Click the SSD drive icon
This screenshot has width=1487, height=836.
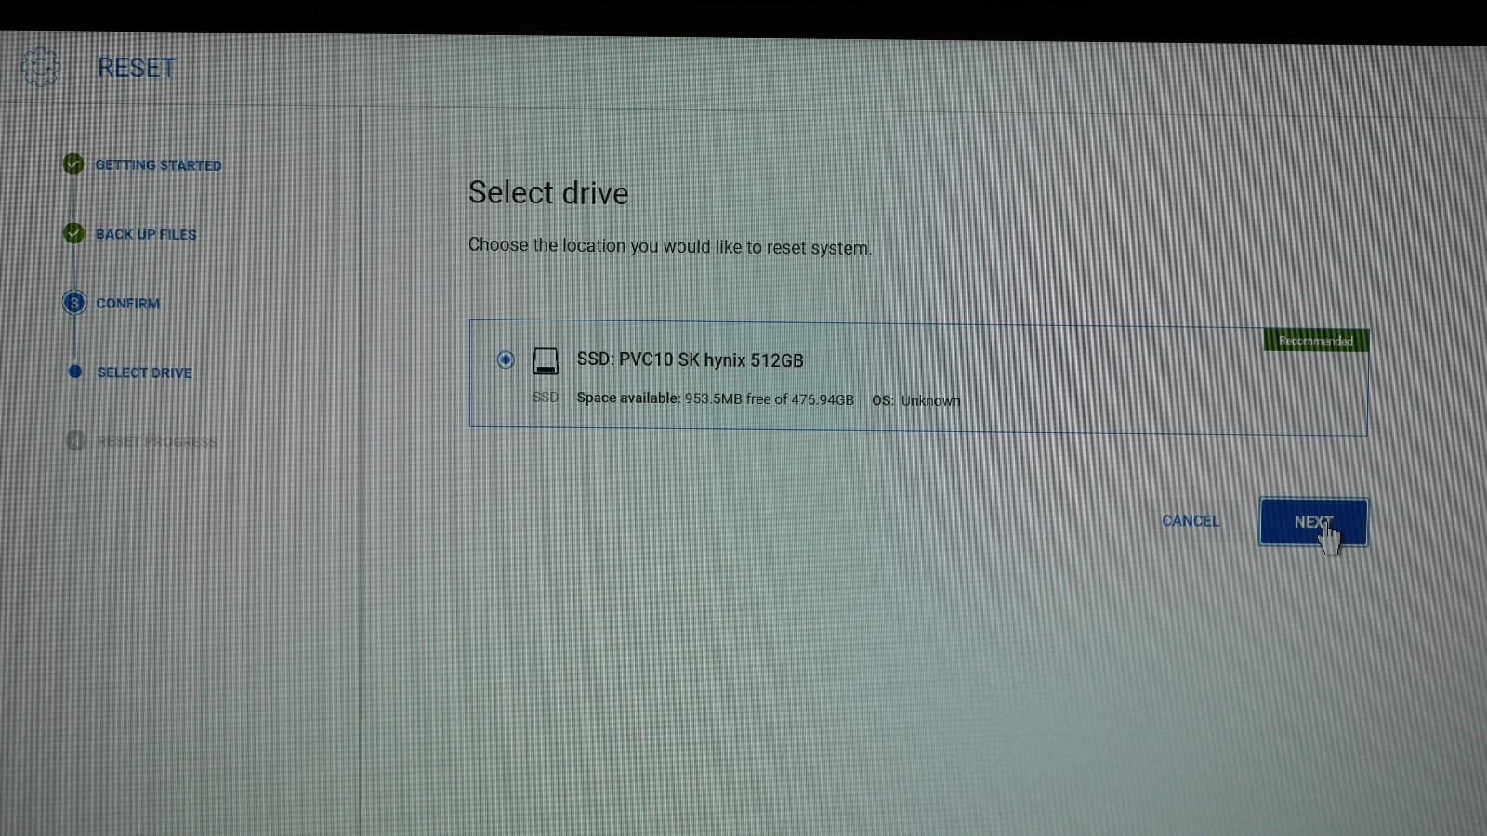[x=546, y=360]
